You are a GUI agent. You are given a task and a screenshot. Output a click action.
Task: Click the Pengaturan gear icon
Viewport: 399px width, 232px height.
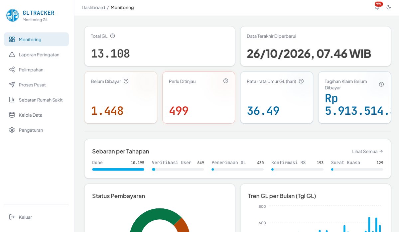tap(12, 130)
